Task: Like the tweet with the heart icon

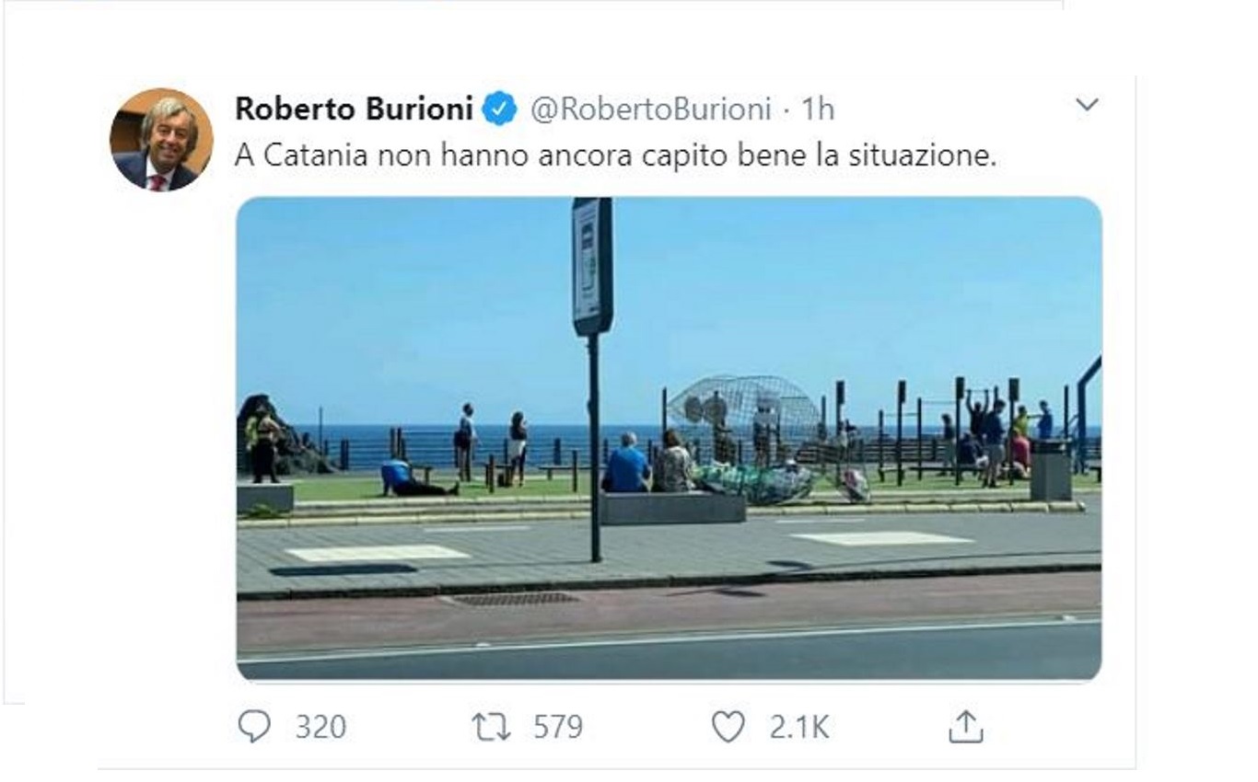Action: point(728,727)
